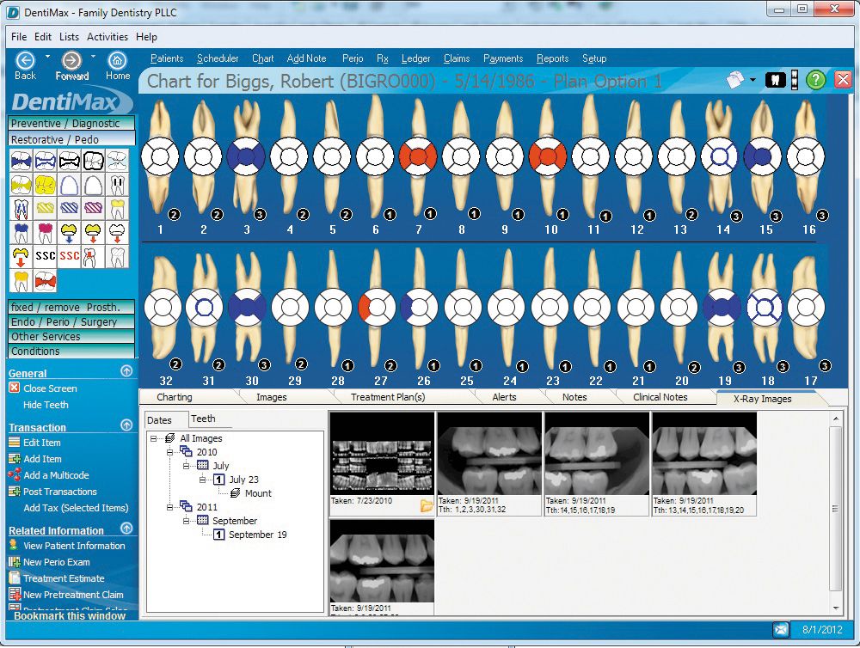Select surface circle on tooth 7

[x=418, y=157]
